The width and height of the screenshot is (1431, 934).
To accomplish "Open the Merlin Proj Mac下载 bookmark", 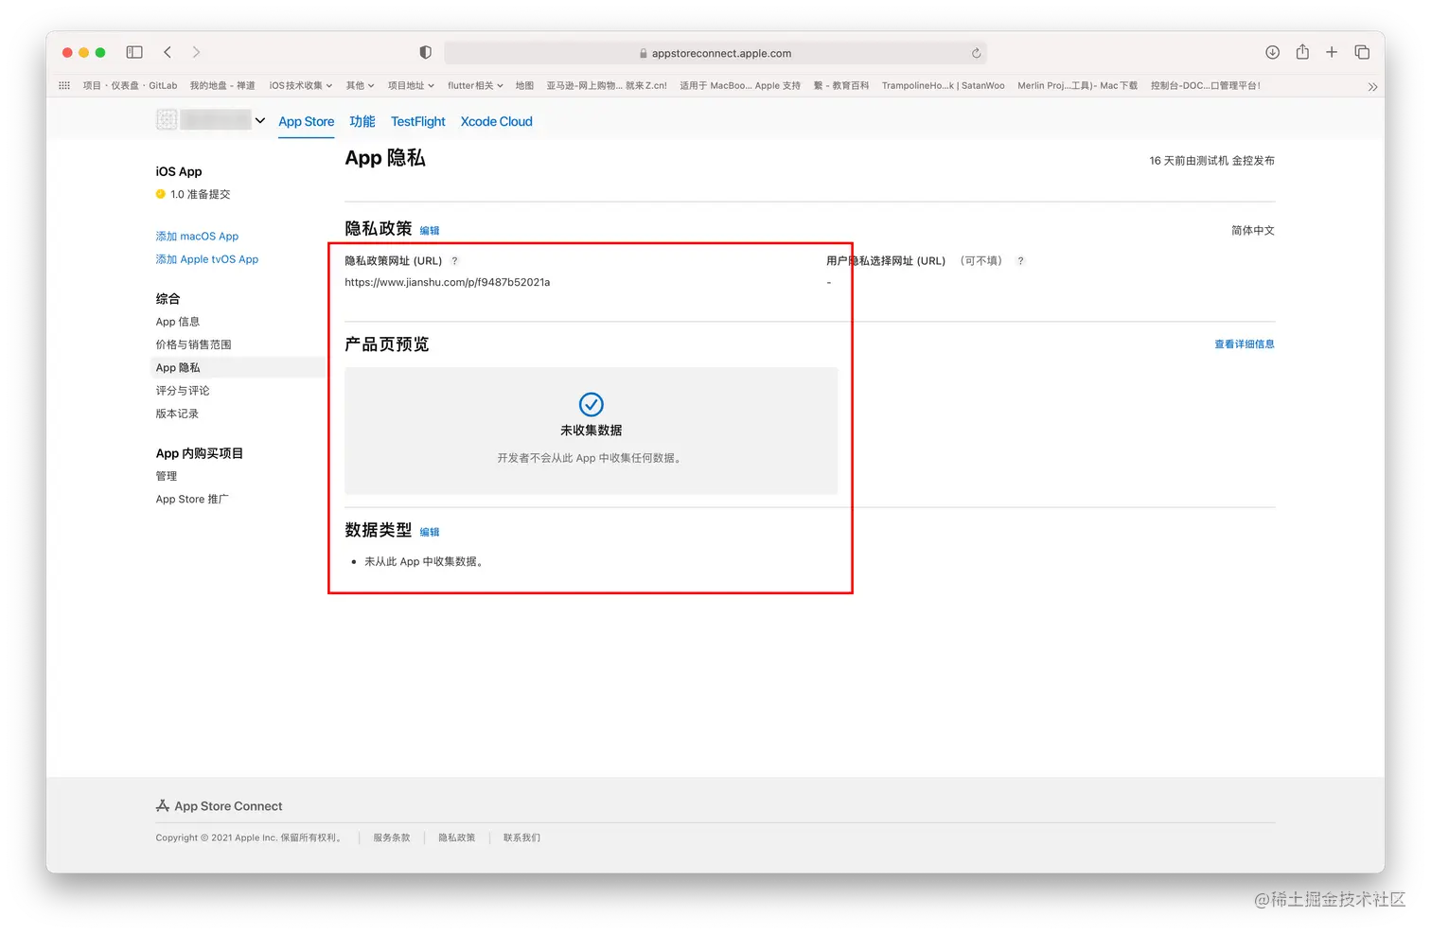I will click(x=1078, y=85).
